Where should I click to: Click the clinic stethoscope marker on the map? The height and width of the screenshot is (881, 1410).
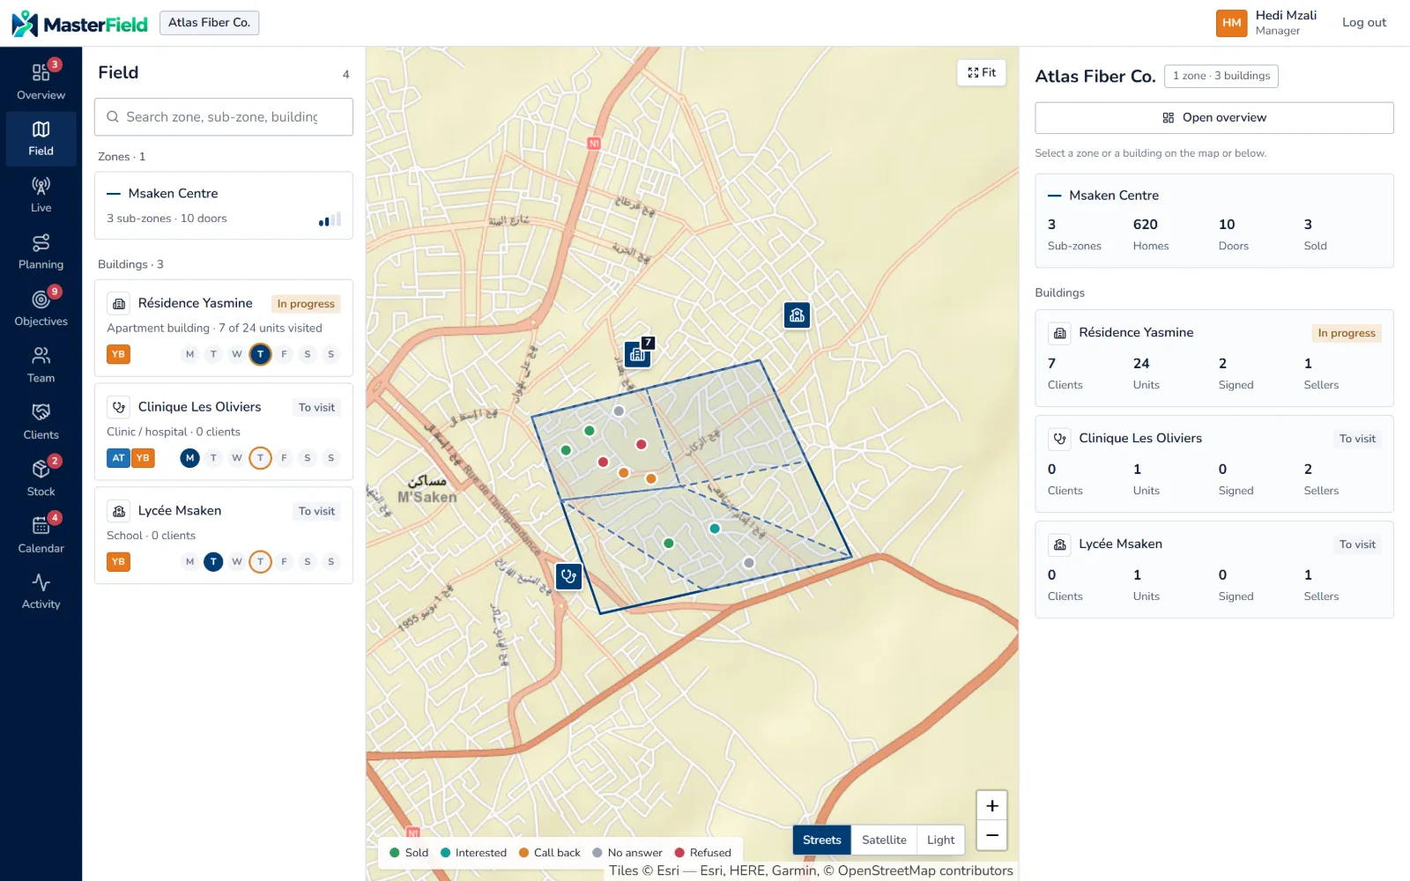(569, 576)
